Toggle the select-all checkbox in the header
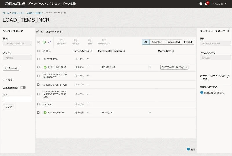The image size is (232, 156). click(39, 51)
